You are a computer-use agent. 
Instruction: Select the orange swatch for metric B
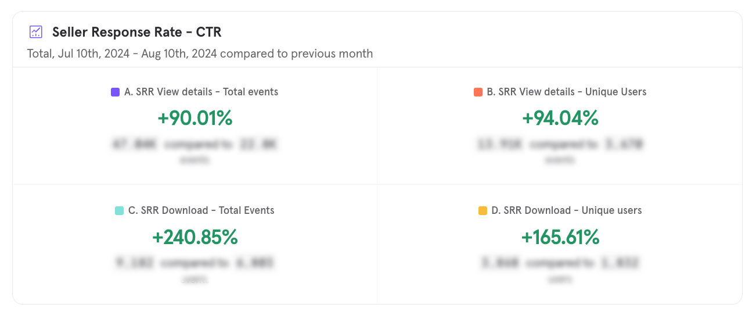(x=478, y=92)
